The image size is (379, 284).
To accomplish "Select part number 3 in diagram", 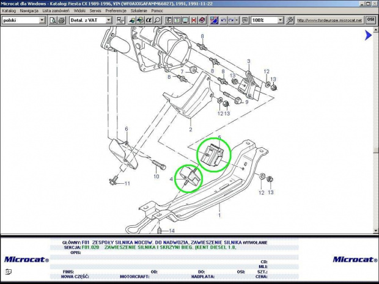I will (x=249, y=61).
